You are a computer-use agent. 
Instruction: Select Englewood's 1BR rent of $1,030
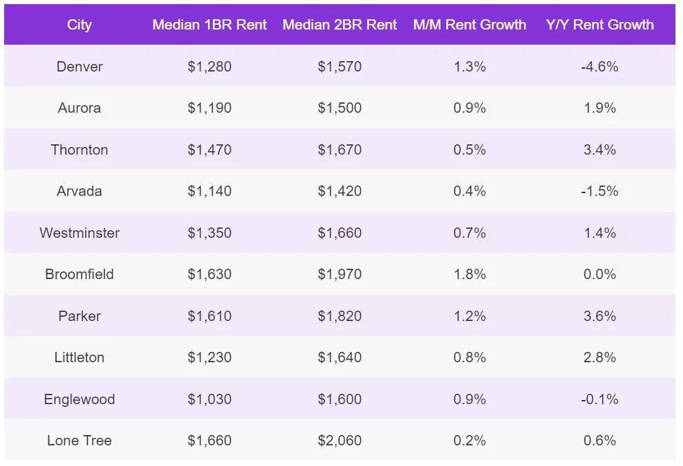click(x=209, y=399)
